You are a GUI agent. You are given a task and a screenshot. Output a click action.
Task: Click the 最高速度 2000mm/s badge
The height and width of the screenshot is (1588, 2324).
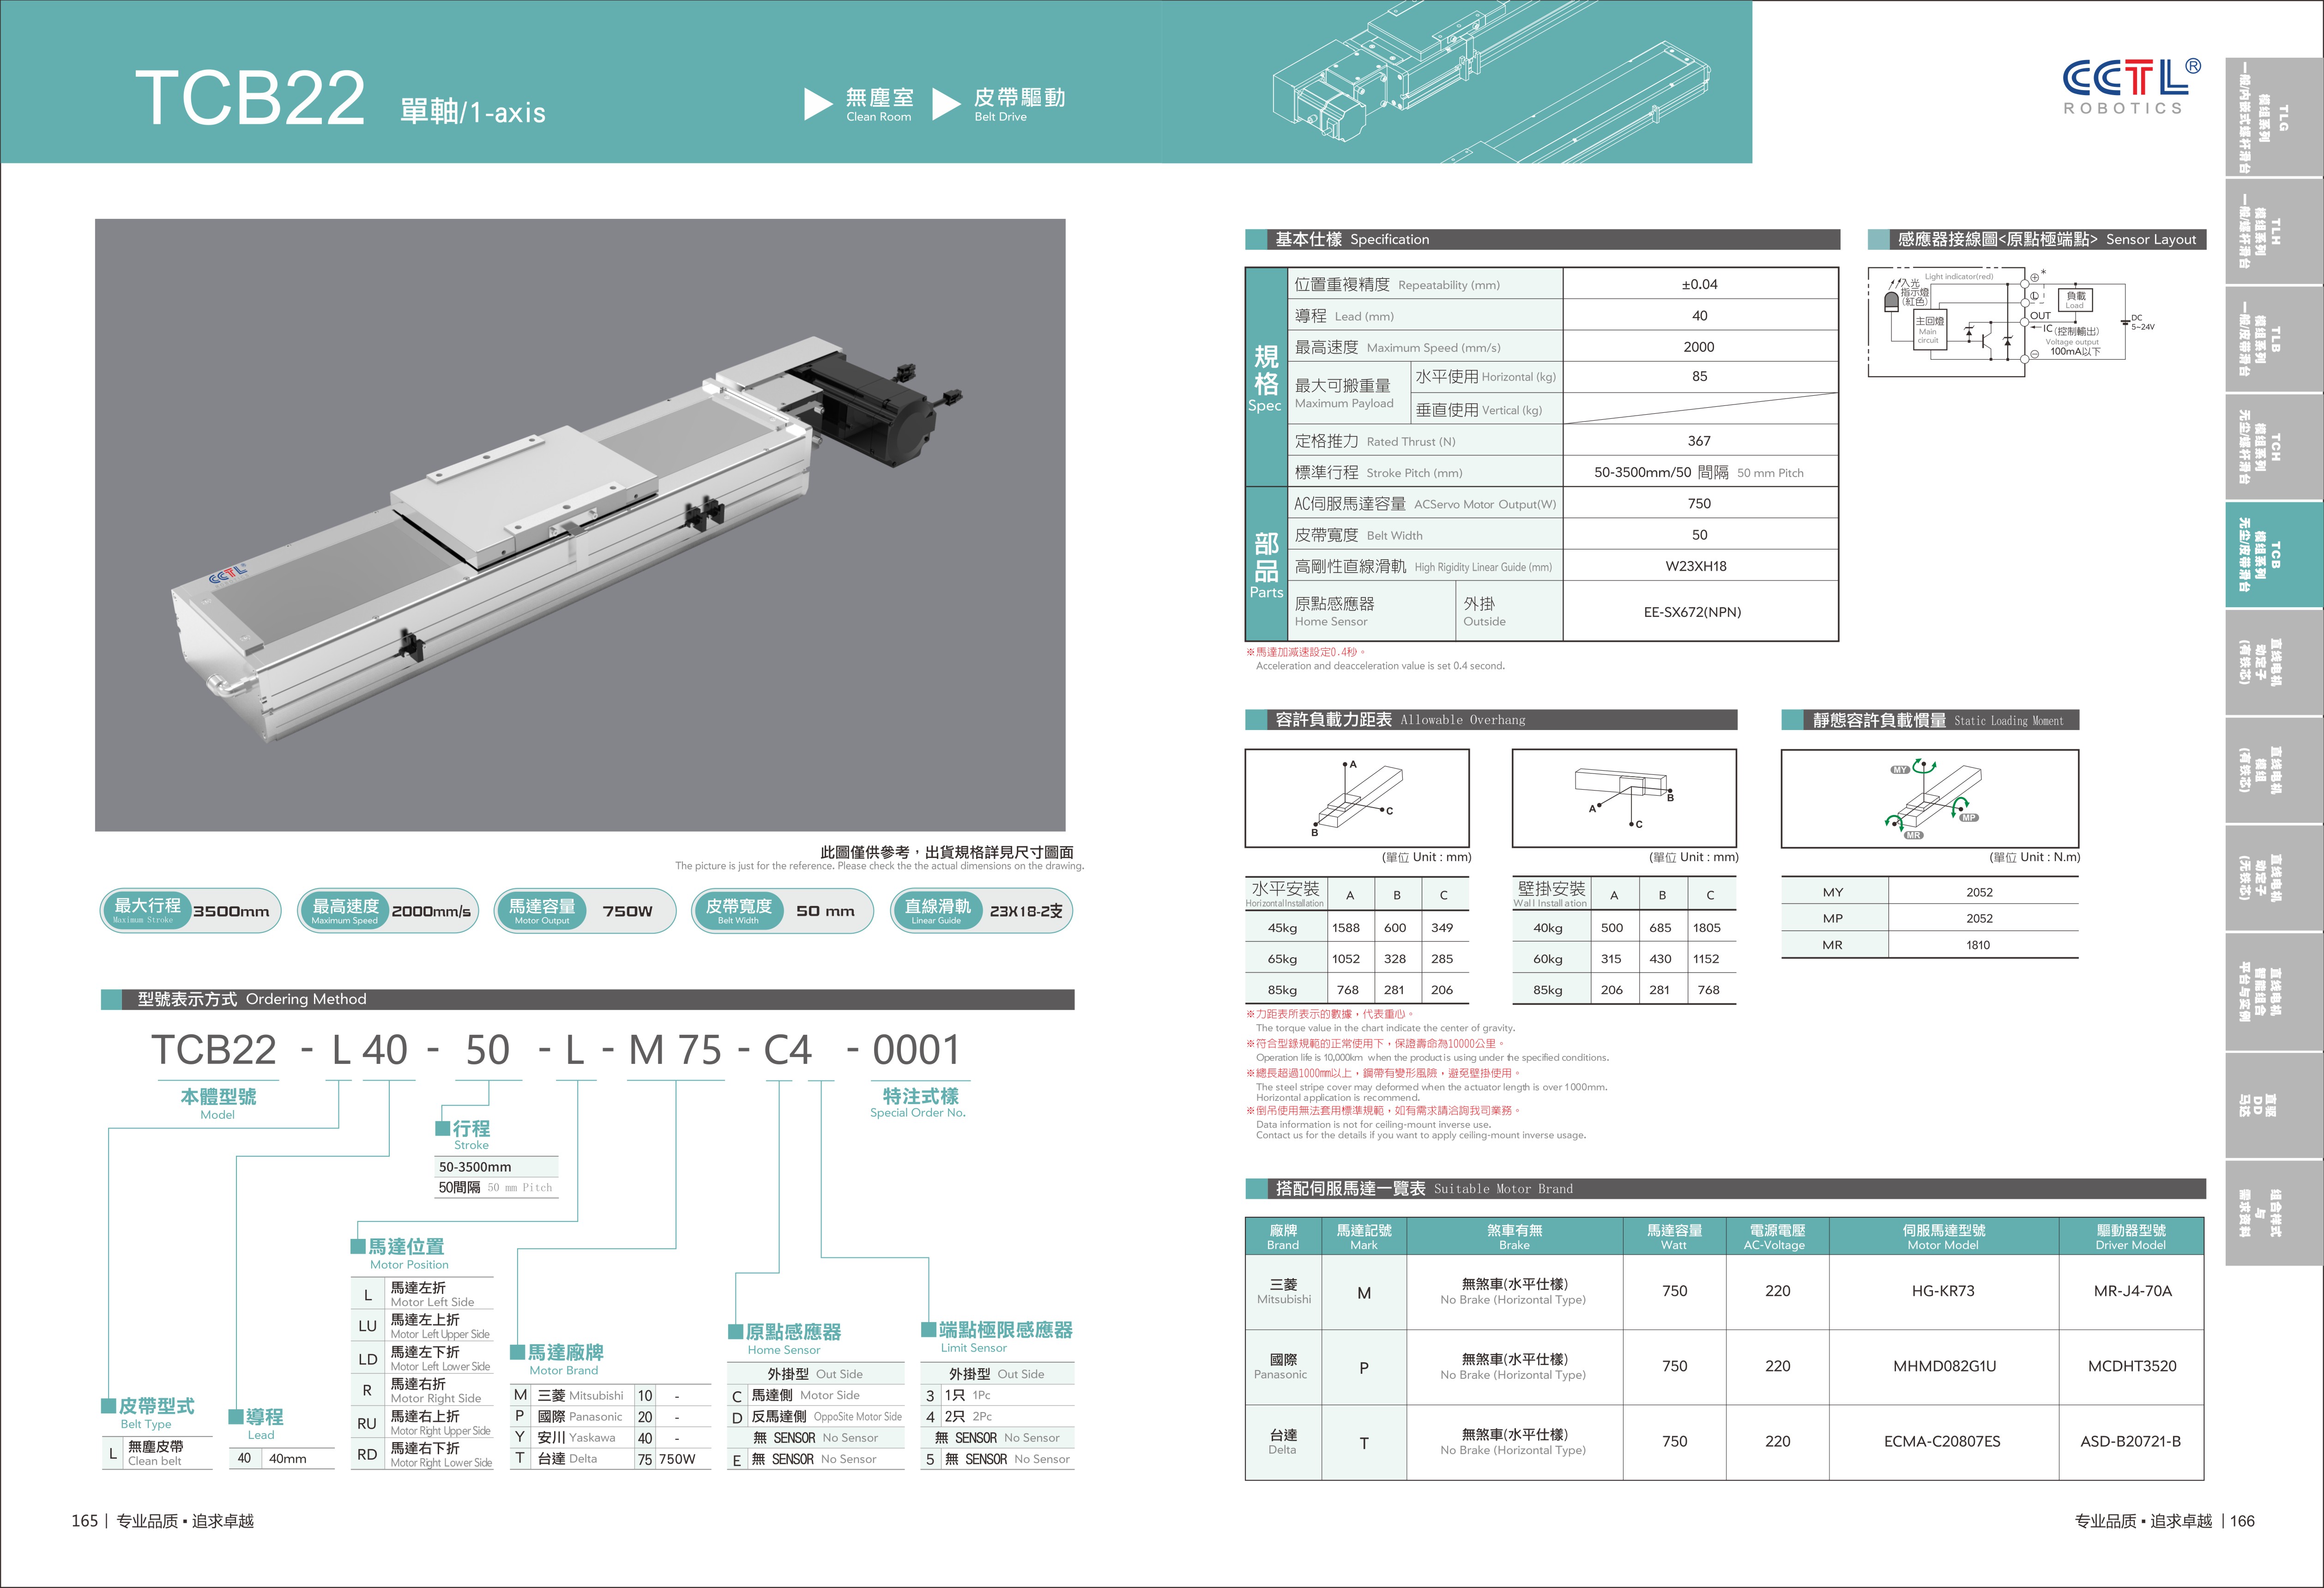388,910
